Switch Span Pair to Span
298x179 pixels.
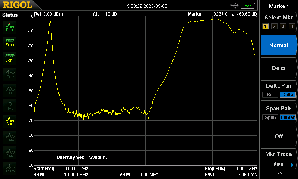[x=270, y=117]
